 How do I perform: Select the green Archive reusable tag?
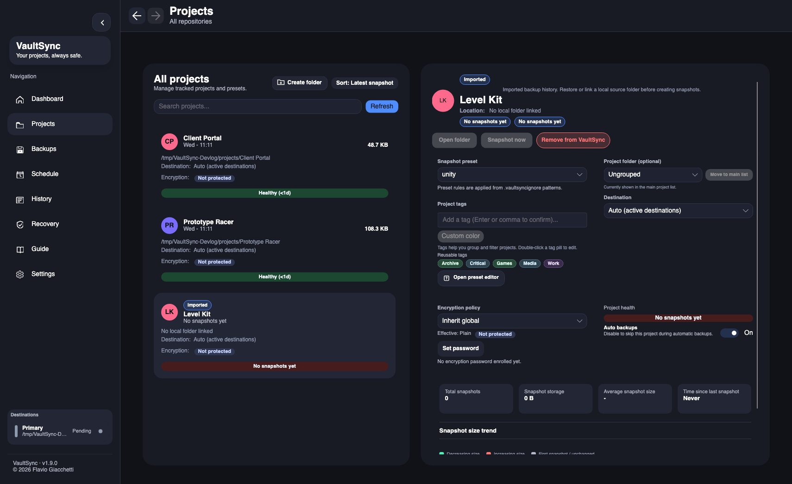pyautogui.click(x=450, y=264)
